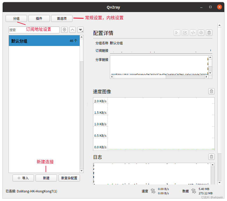Click the edit connection pencil icon

click(x=185, y=33)
